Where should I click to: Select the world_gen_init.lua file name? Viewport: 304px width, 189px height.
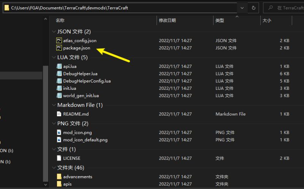pyautogui.click(x=81, y=96)
